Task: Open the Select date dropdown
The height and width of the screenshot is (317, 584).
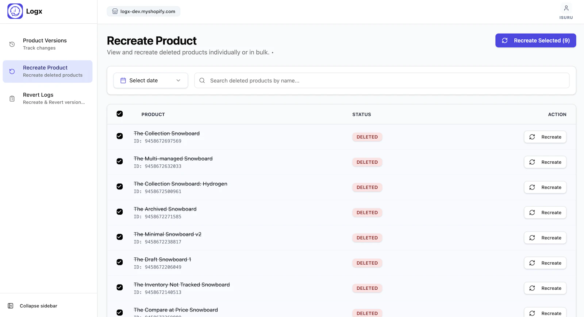Action: click(x=151, y=81)
